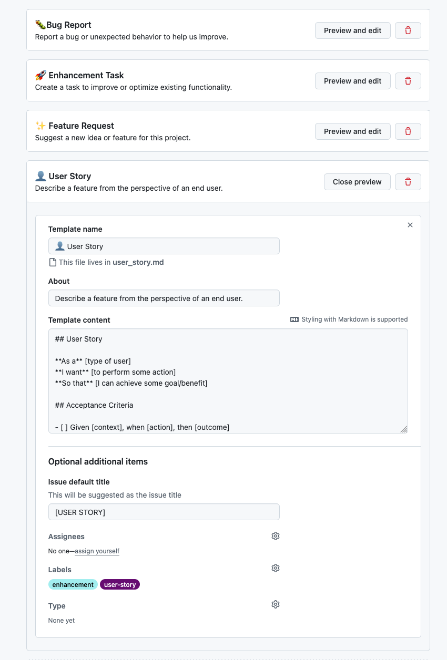Click the Template name field
The height and width of the screenshot is (660, 447).
(x=164, y=246)
